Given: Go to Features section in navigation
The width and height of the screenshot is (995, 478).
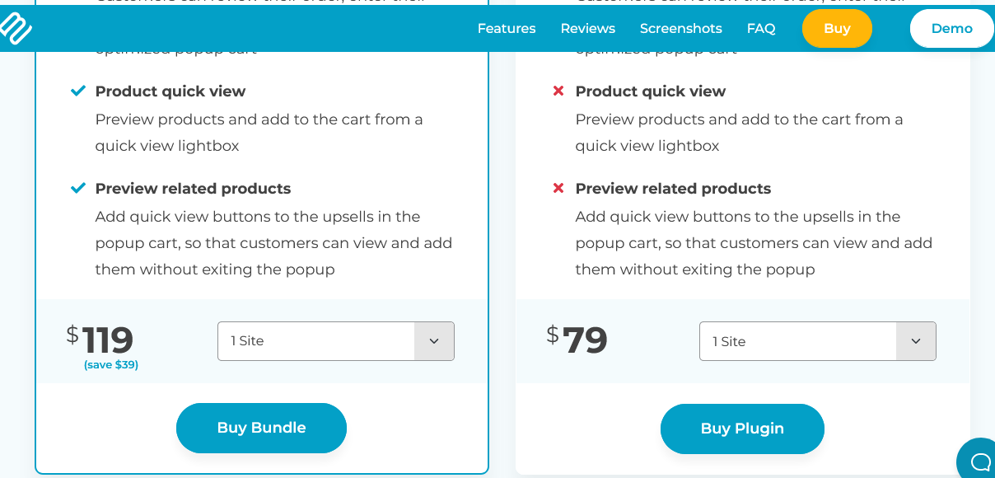Looking at the screenshot, I should click(507, 29).
